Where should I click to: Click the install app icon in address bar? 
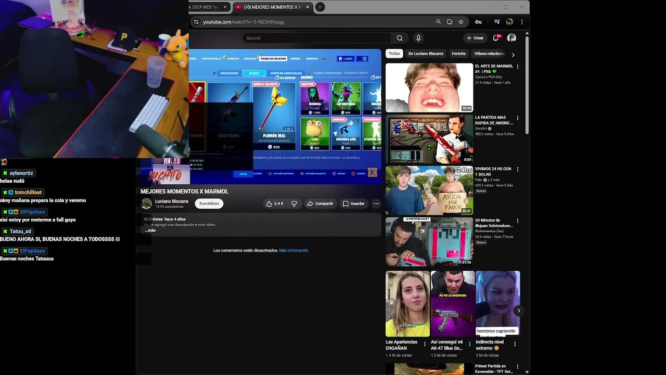[450, 22]
